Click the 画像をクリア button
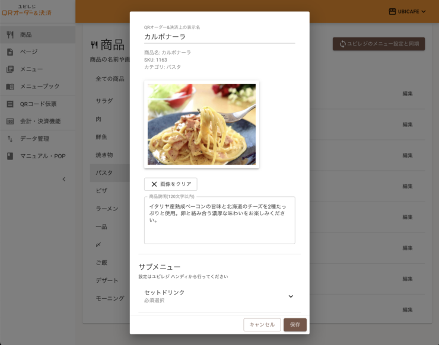The height and width of the screenshot is (345, 439). pyautogui.click(x=170, y=184)
